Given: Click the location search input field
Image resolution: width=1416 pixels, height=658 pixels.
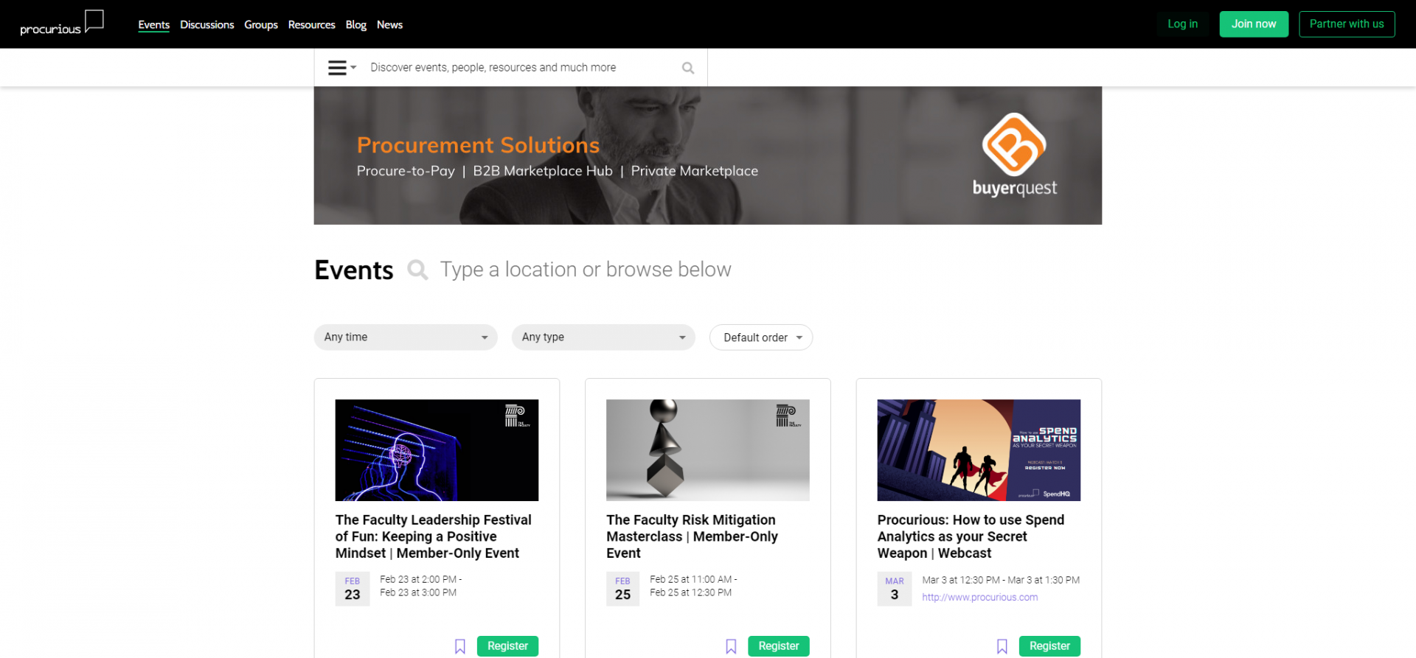Looking at the screenshot, I should click(x=586, y=270).
